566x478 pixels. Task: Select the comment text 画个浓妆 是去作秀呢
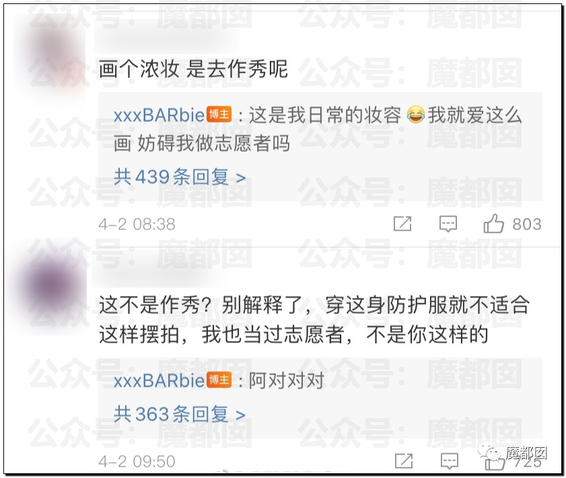pos(193,69)
